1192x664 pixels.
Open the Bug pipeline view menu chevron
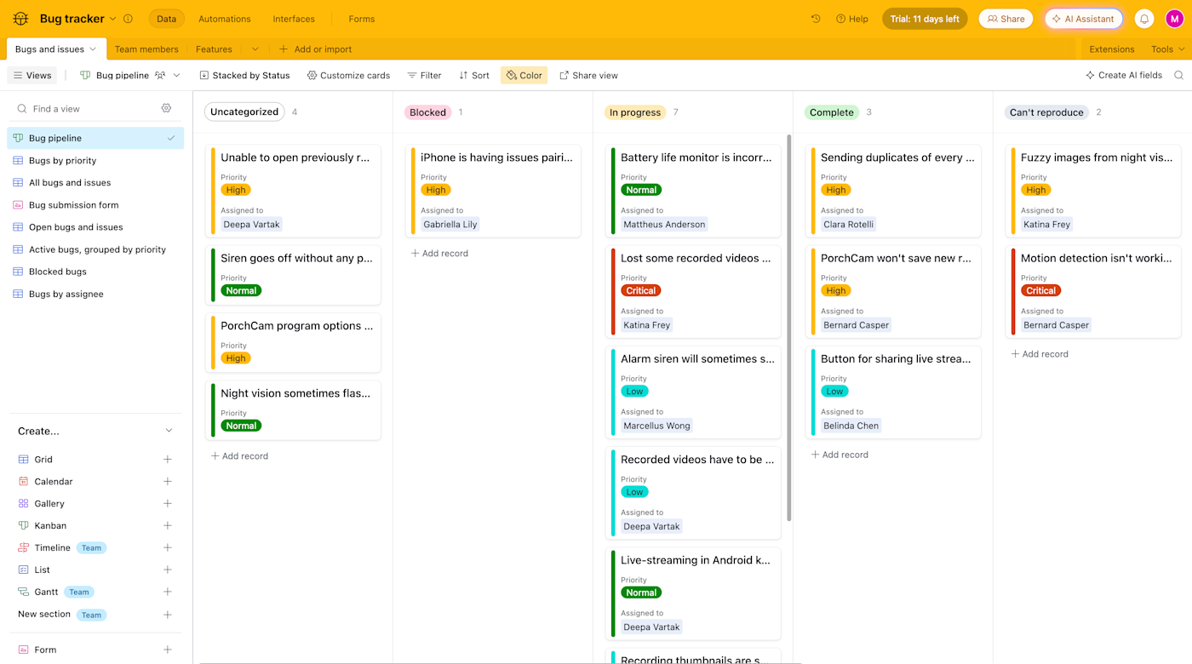point(176,75)
